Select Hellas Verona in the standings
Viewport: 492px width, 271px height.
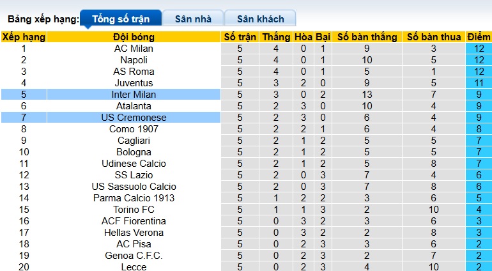coord(134,233)
